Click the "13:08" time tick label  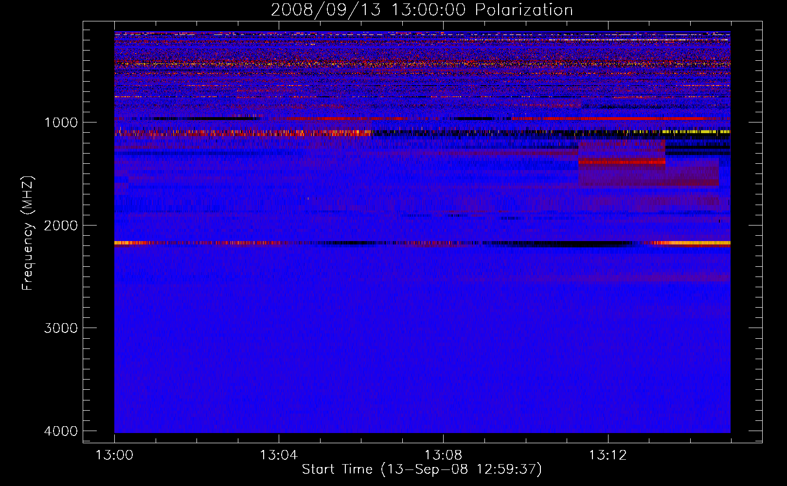[x=443, y=455]
